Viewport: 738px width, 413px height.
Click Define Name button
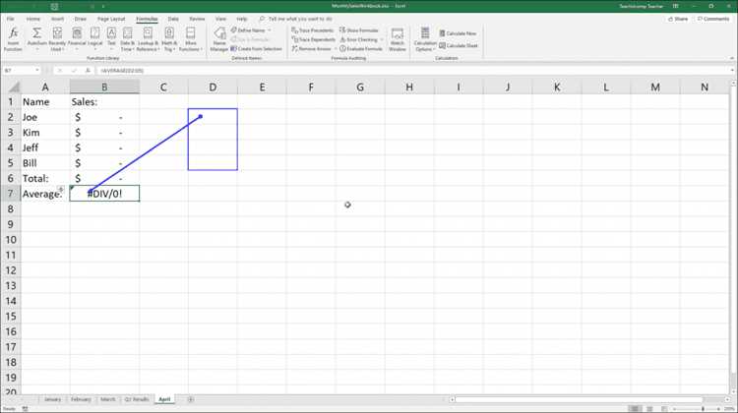[x=248, y=30]
